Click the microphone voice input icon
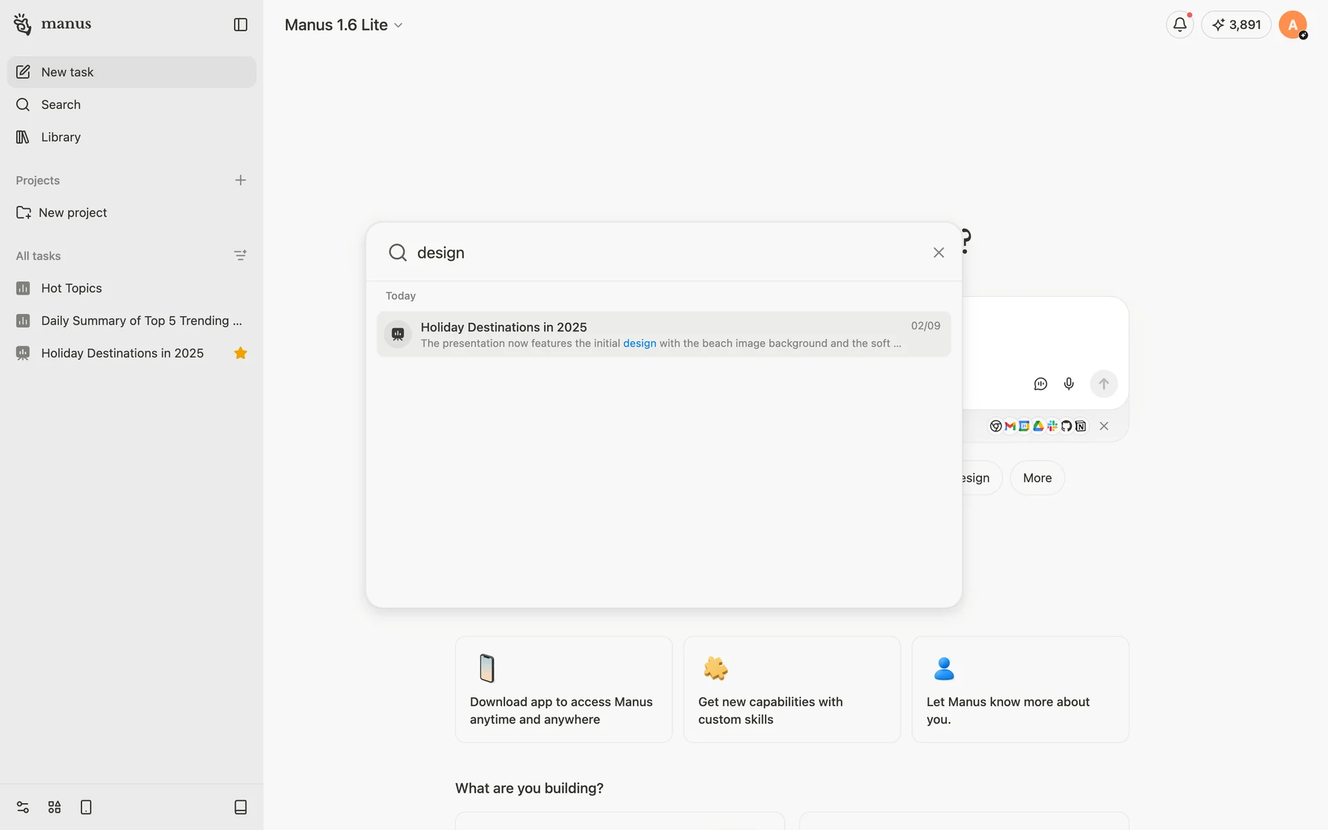 [x=1069, y=384]
